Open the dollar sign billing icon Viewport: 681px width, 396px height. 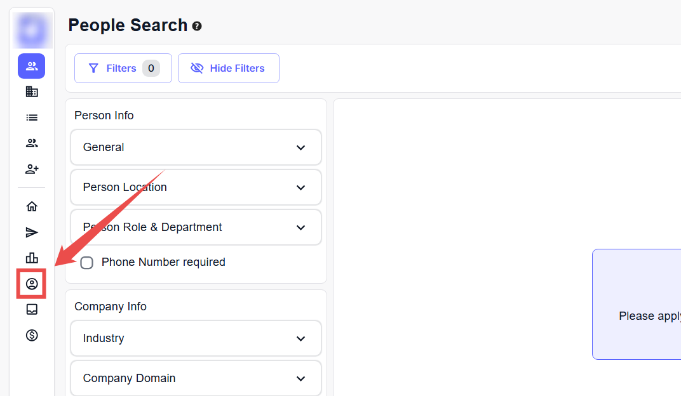[x=32, y=335]
